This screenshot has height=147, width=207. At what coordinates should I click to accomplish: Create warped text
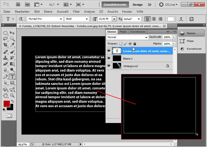pos(181,19)
